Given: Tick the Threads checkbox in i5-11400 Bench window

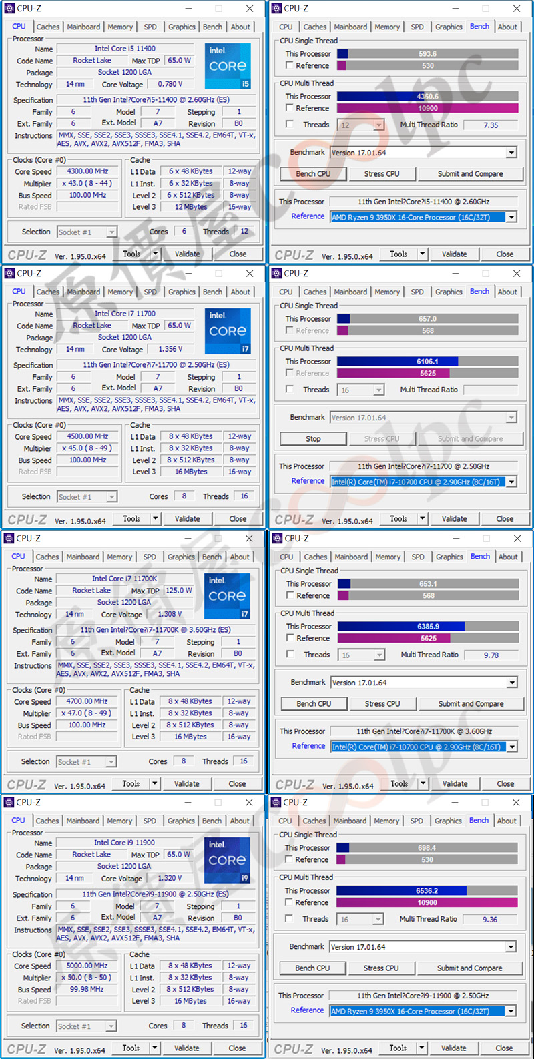Looking at the screenshot, I should (x=290, y=124).
